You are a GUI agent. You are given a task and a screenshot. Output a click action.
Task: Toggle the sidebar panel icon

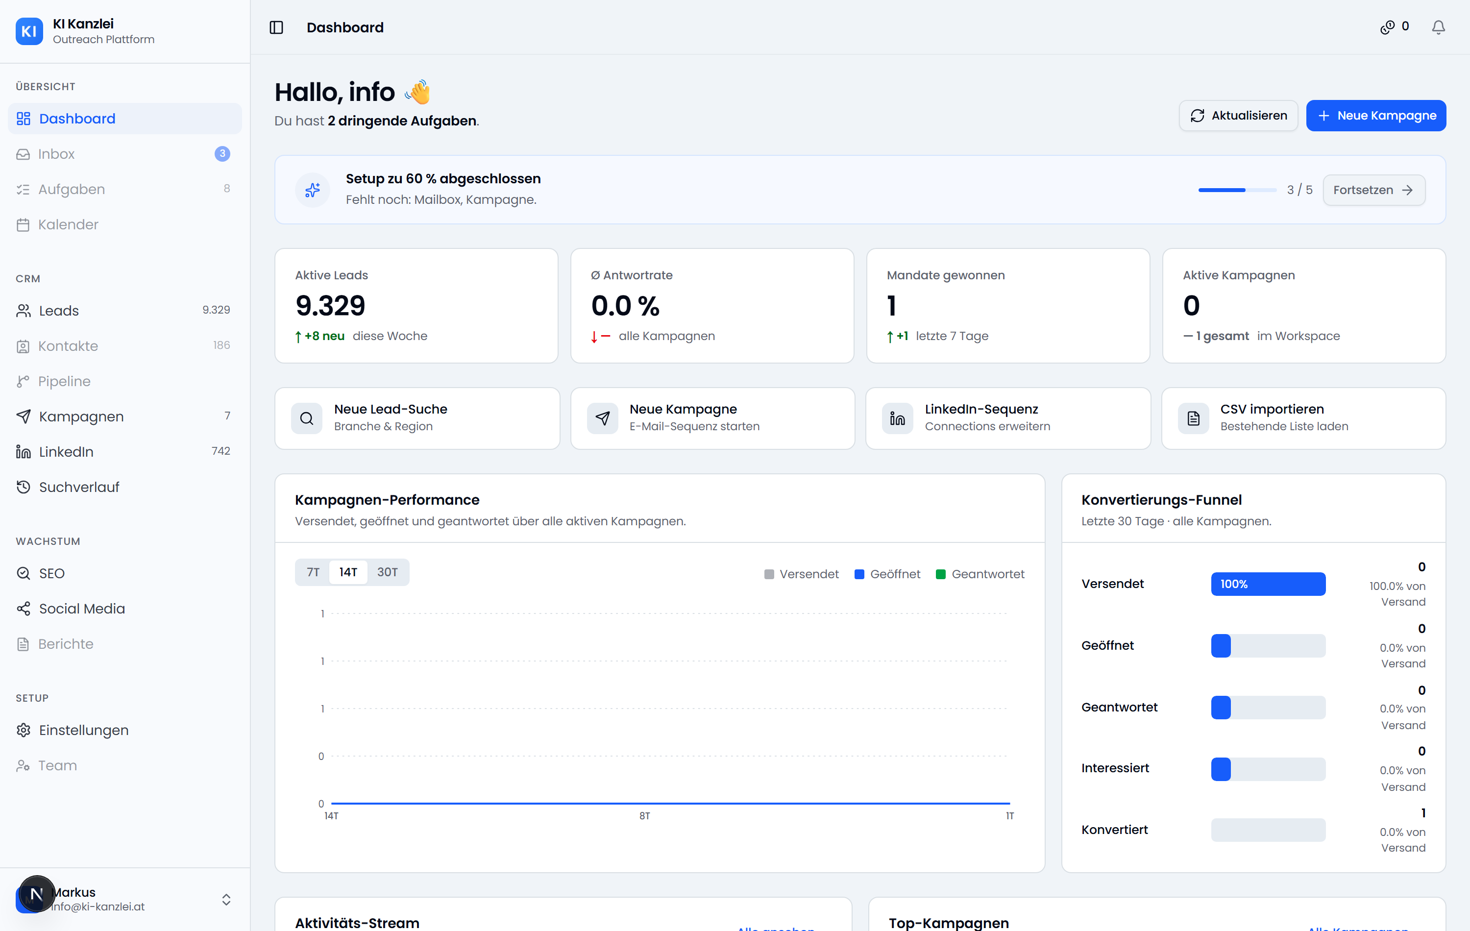pos(276,27)
